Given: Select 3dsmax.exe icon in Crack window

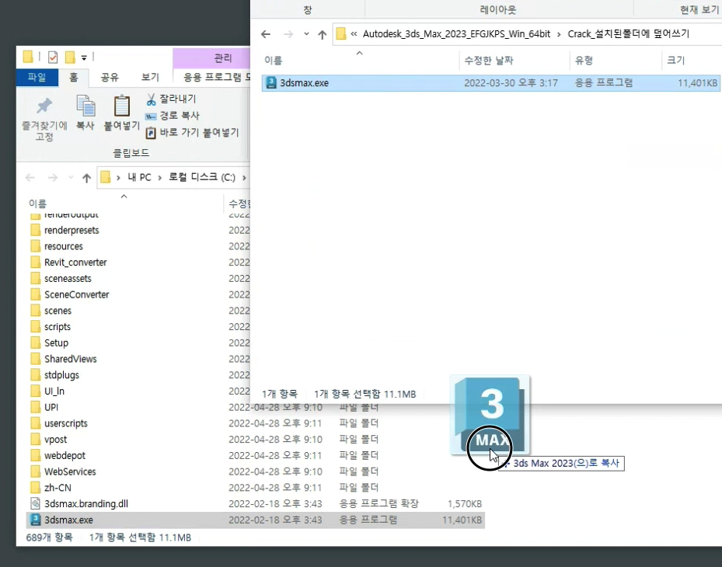Looking at the screenshot, I should click(x=271, y=83).
